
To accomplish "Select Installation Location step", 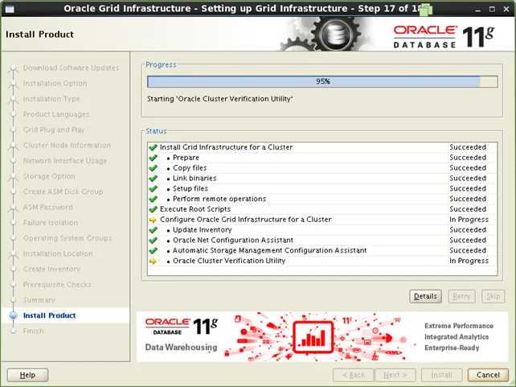I will pos(58,253).
